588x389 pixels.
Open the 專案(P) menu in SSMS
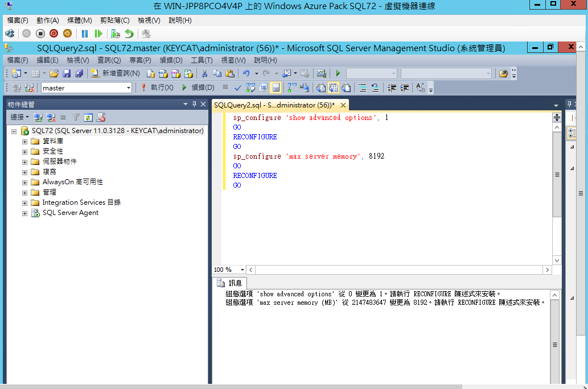pos(140,60)
